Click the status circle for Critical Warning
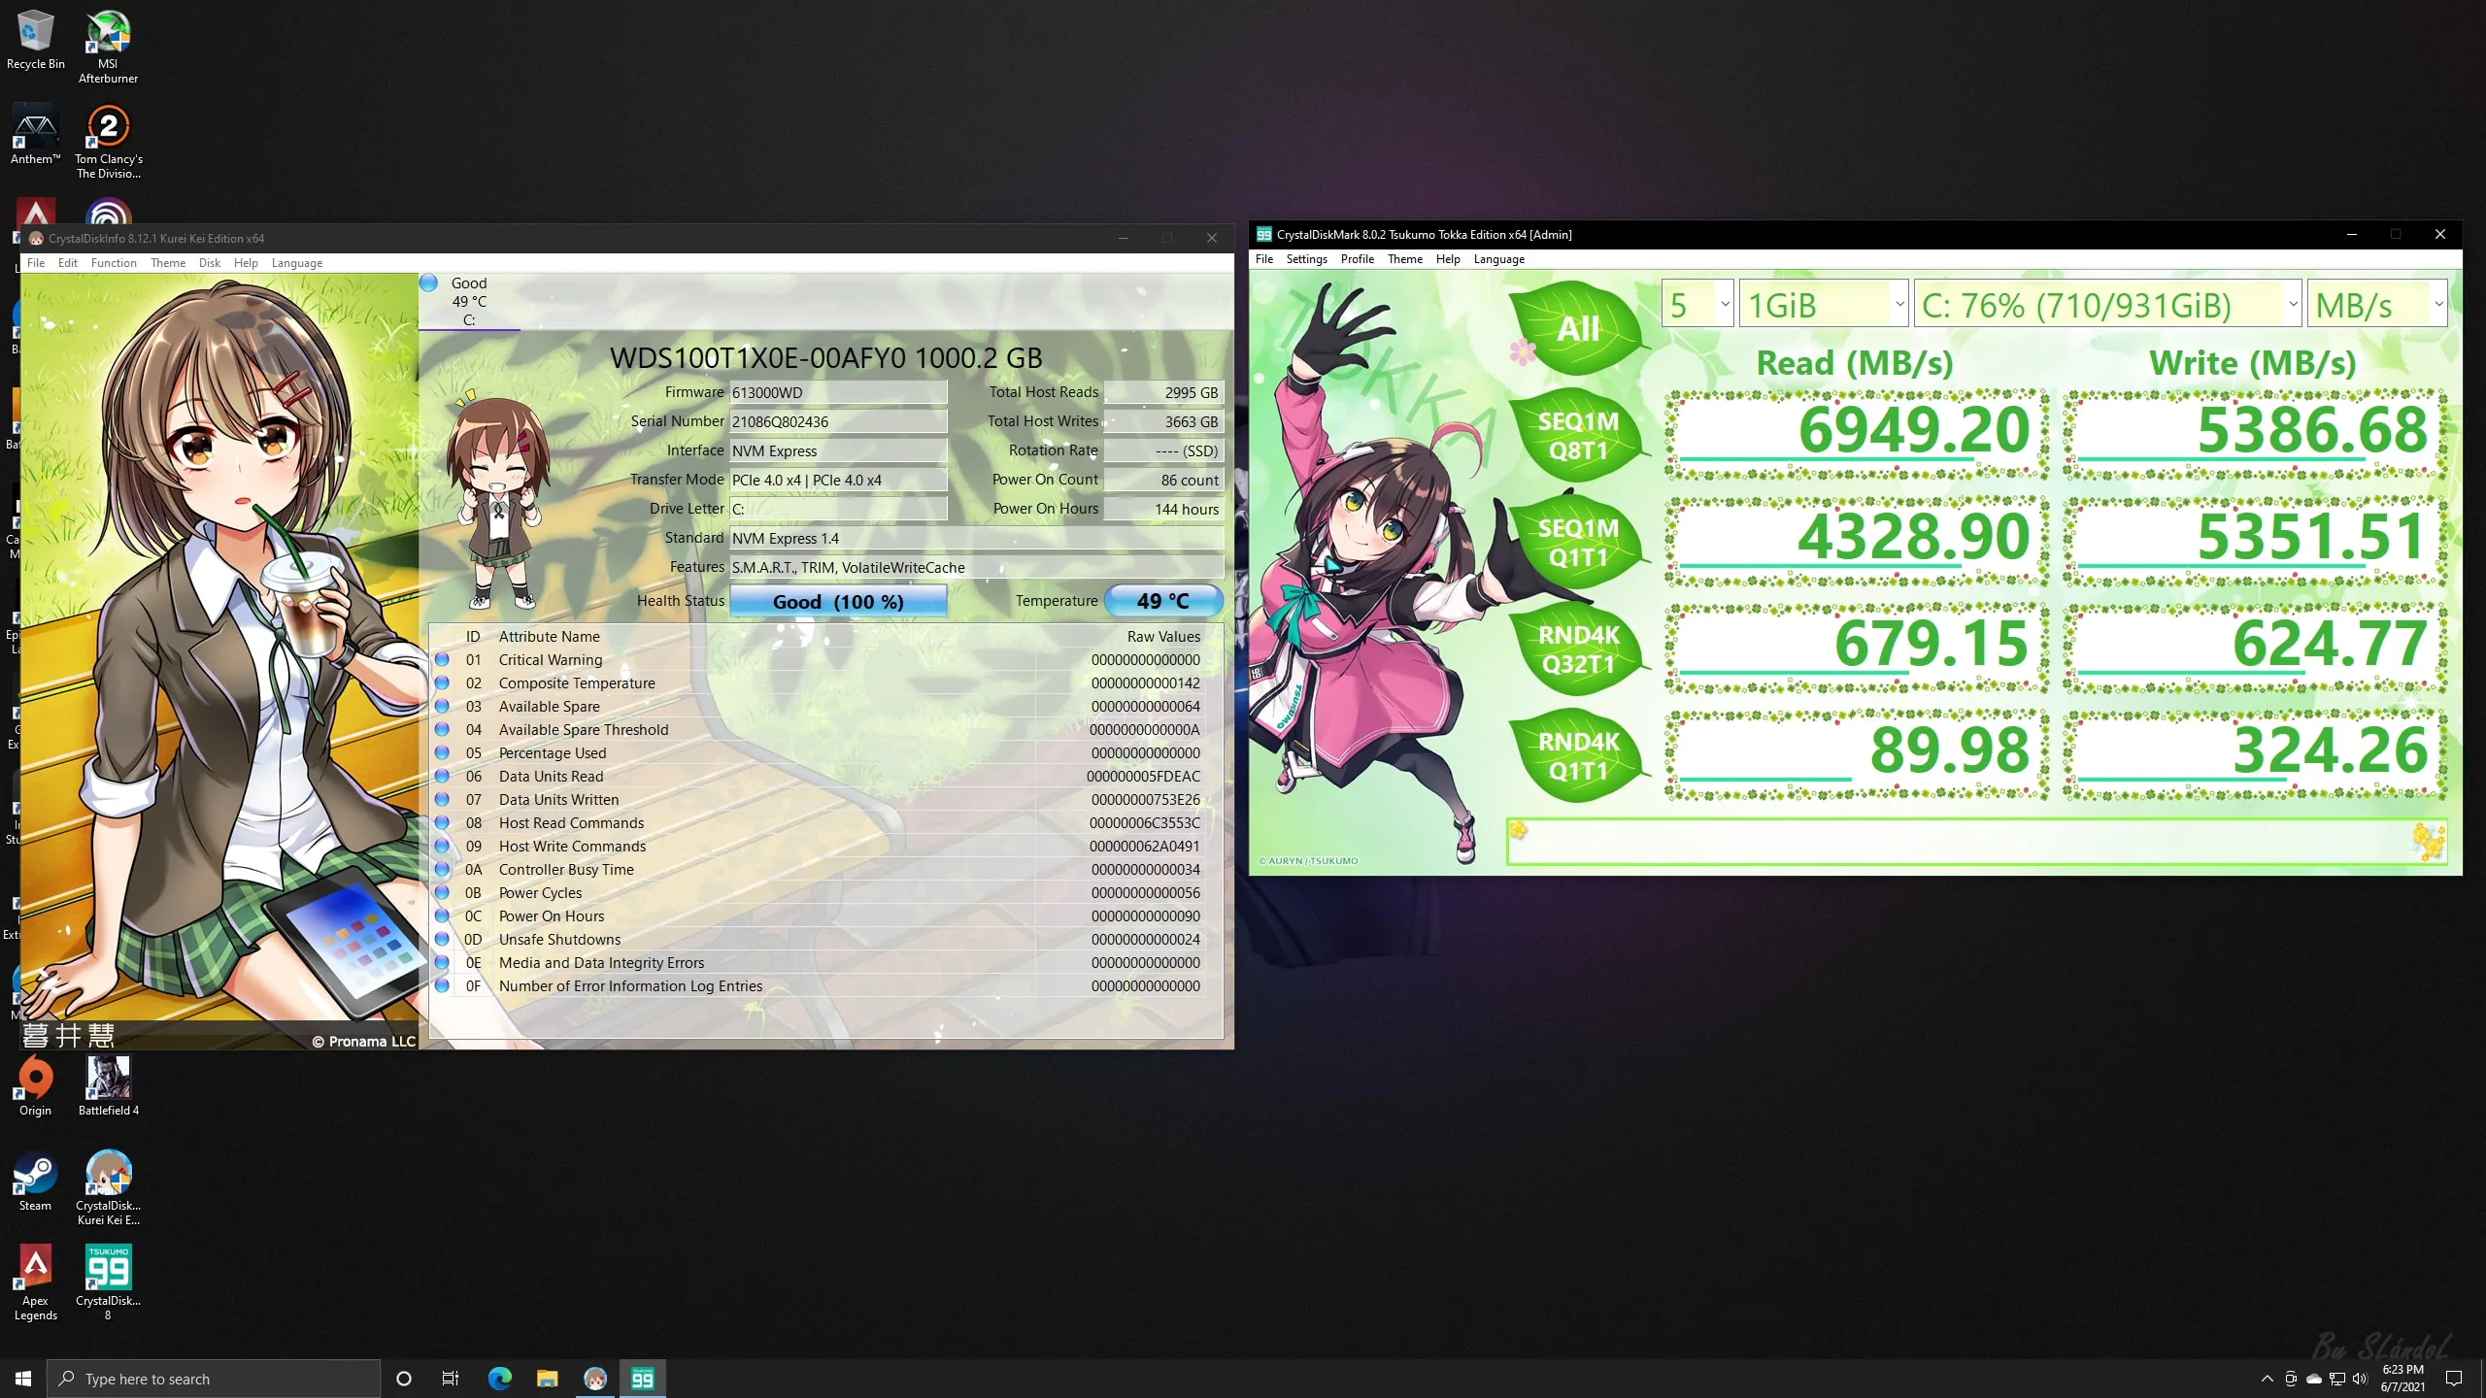 click(442, 660)
